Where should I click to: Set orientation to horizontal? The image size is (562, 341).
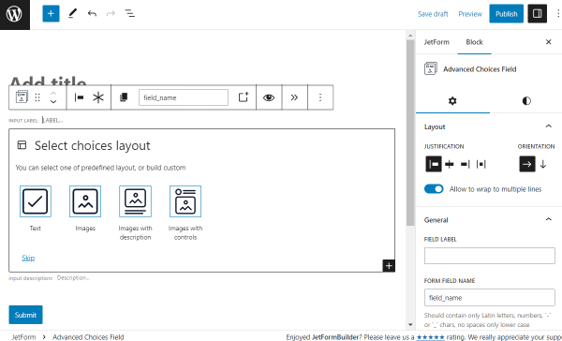coord(526,164)
